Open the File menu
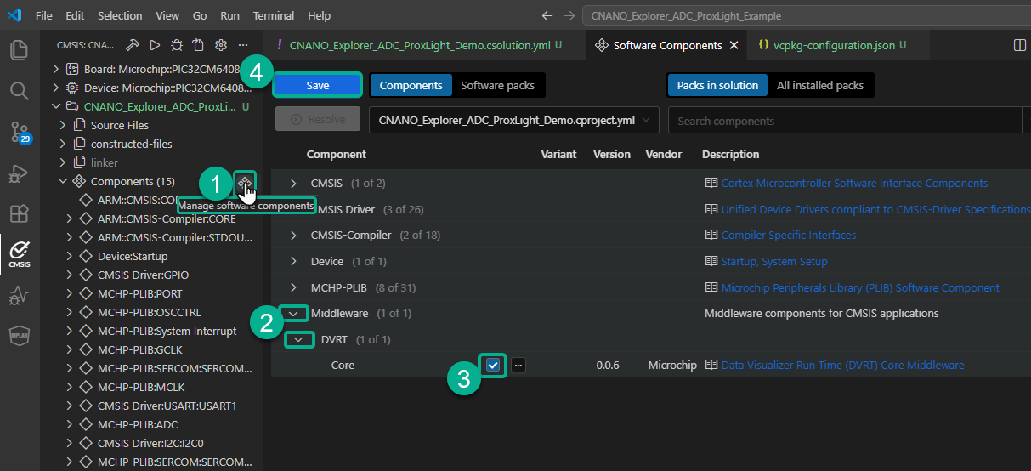1031x471 pixels. click(44, 15)
